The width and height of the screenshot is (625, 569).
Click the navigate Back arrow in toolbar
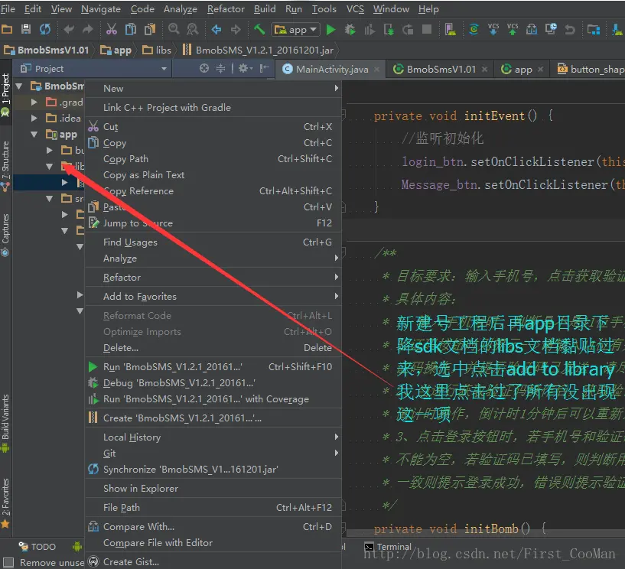coord(216,30)
